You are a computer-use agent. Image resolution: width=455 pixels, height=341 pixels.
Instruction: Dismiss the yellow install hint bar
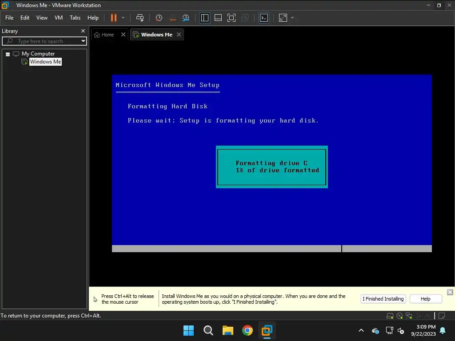[x=450, y=292]
